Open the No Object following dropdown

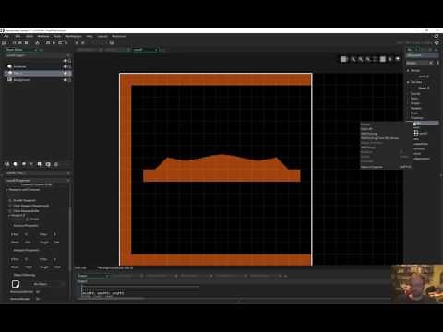[48, 284]
